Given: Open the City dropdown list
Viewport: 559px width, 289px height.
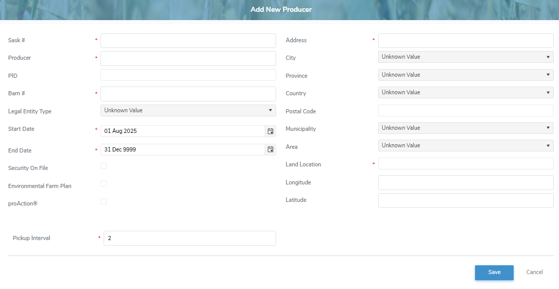Looking at the screenshot, I should click(x=466, y=57).
